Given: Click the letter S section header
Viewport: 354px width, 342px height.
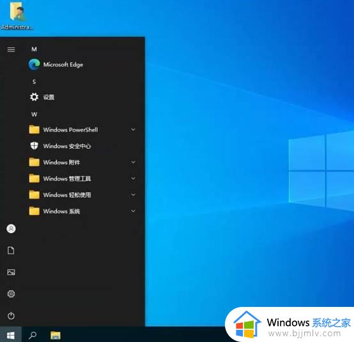Looking at the screenshot, I should [34, 82].
